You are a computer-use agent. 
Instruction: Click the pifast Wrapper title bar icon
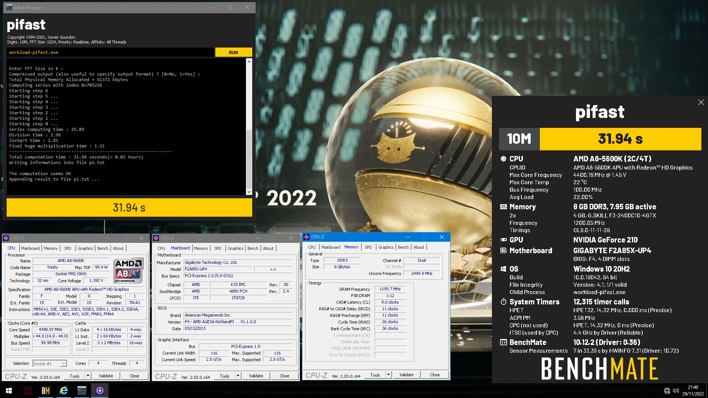click(9, 7)
